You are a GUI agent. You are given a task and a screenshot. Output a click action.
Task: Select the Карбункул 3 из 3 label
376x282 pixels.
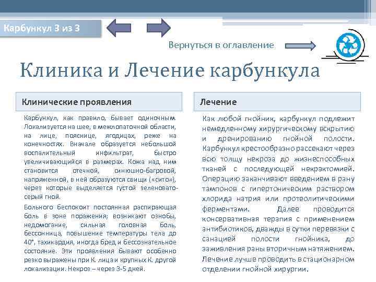pyautogui.click(x=50, y=29)
